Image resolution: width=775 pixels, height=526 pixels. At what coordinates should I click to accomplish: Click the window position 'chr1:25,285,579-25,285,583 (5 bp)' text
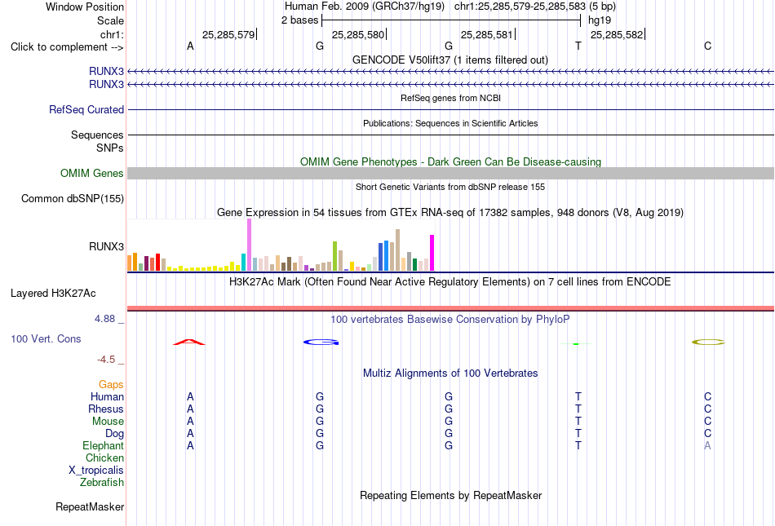(535, 7)
